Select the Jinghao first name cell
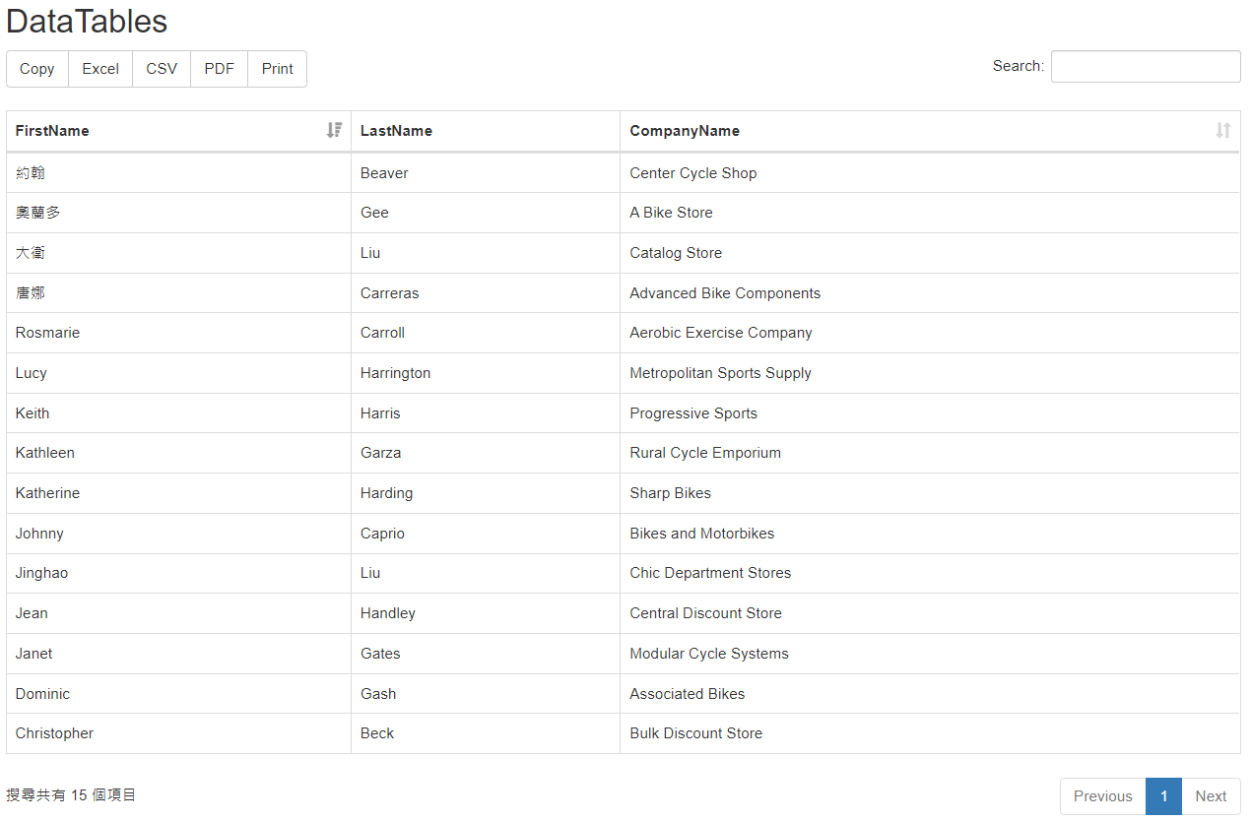This screenshot has width=1251, height=821. pyautogui.click(x=41, y=573)
